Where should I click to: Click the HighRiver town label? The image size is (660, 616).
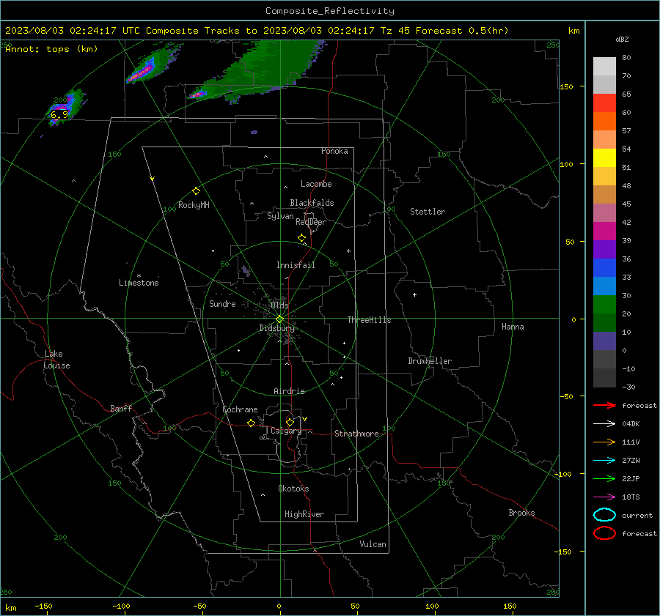[304, 514]
